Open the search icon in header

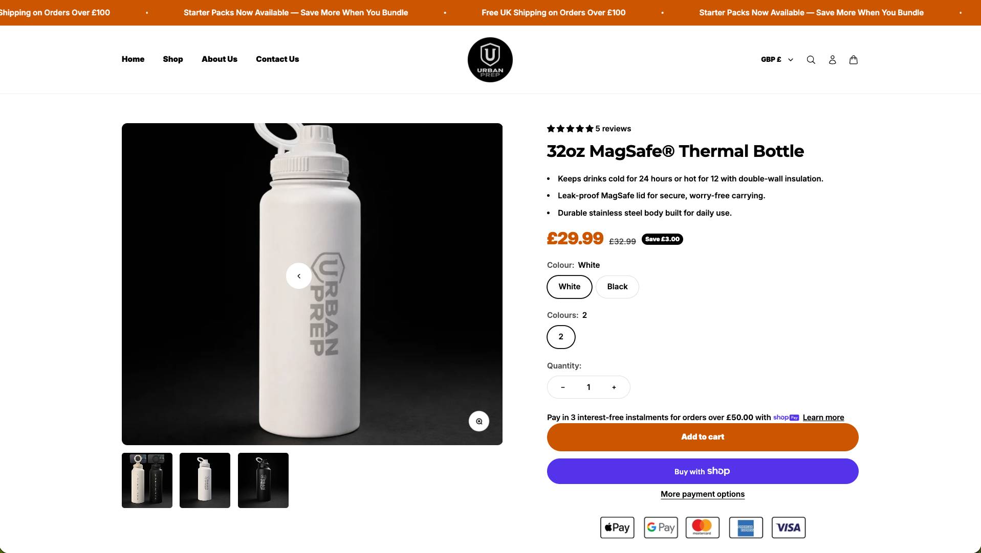[811, 60]
